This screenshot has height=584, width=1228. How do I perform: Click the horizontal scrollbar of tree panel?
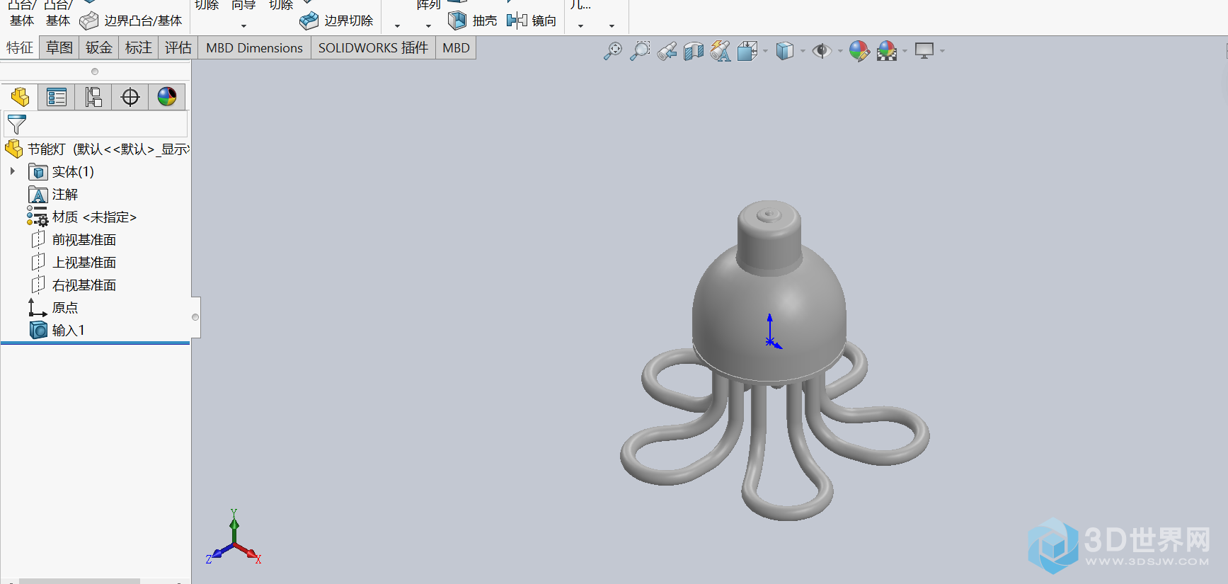coord(79,580)
